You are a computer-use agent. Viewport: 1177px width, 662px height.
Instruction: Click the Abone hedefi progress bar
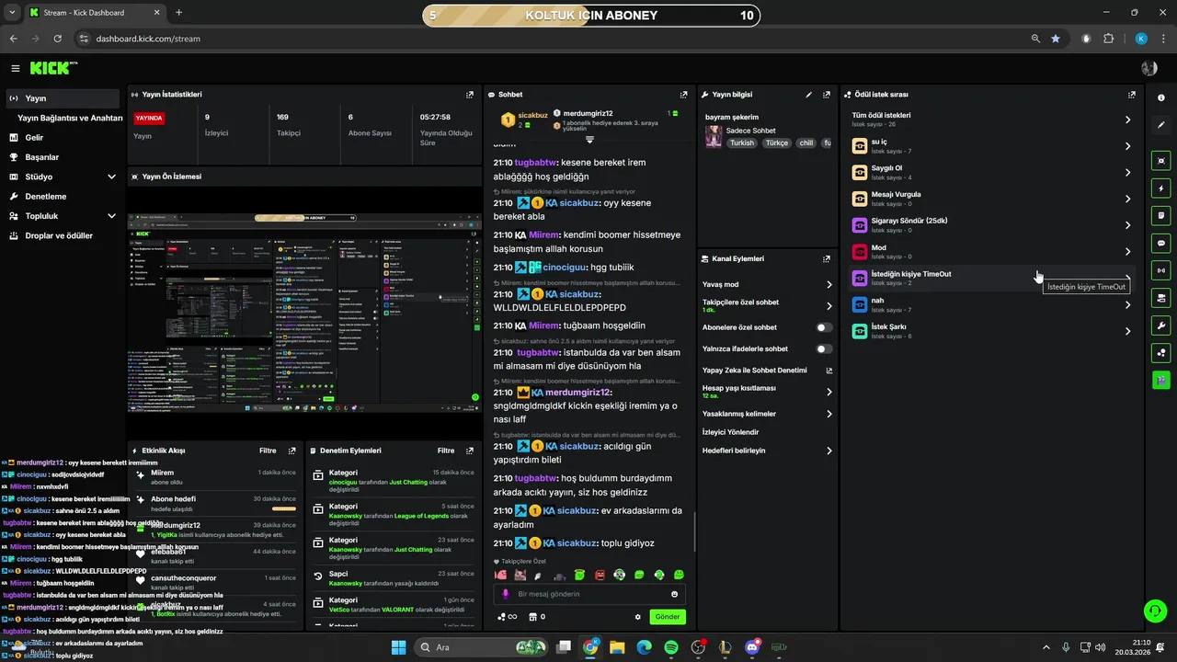284,508
